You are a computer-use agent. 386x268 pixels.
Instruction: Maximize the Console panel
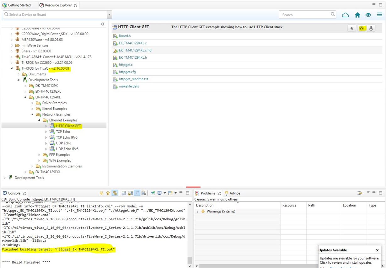187,193
